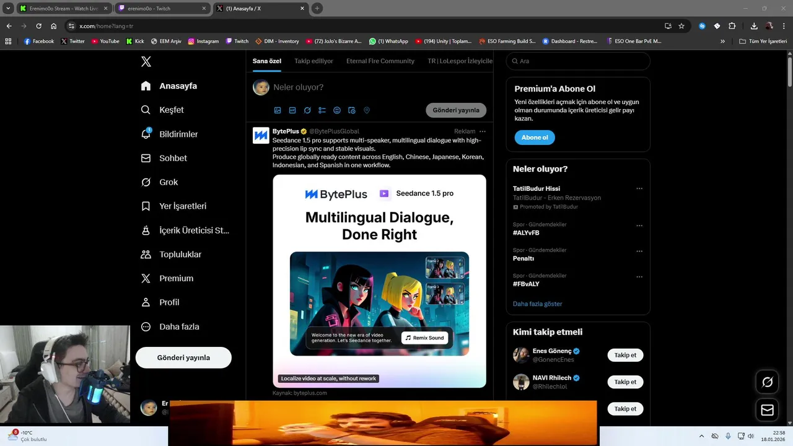Click the X logo in the sidebar
Image resolution: width=793 pixels, height=446 pixels.
(146, 61)
